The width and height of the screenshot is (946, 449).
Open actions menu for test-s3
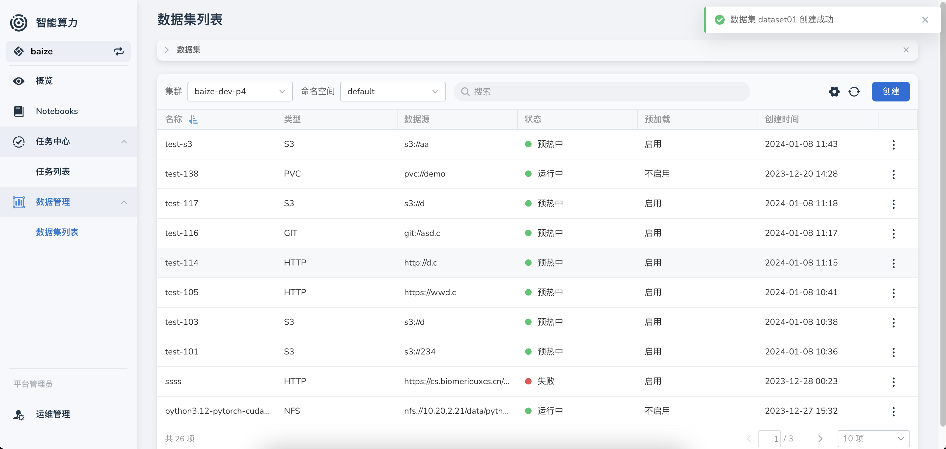pyautogui.click(x=893, y=144)
